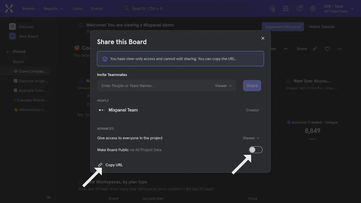Open the Events menu in the top bar
Viewport: 361px width, 203px height.
pyautogui.click(x=97, y=8)
